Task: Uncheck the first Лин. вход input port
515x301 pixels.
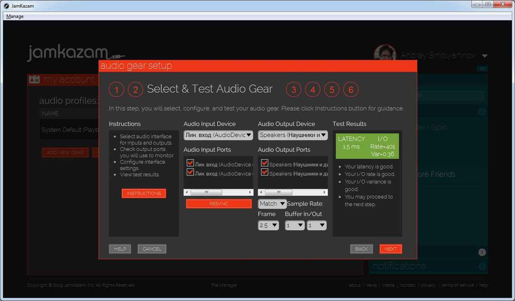Action: click(190, 163)
